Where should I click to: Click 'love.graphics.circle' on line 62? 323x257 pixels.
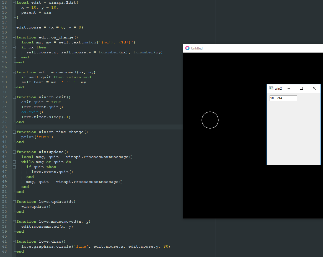pos(46,246)
